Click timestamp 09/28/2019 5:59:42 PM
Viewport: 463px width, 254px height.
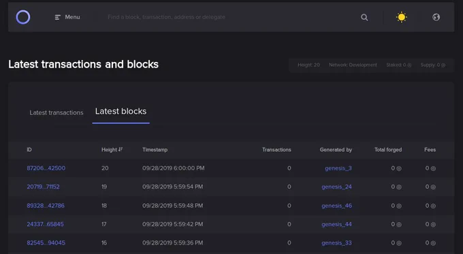coord(172,224)
